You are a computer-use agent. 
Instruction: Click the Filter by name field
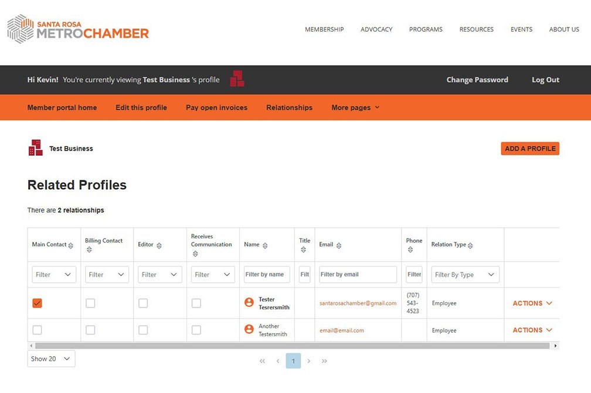(267, 275)
